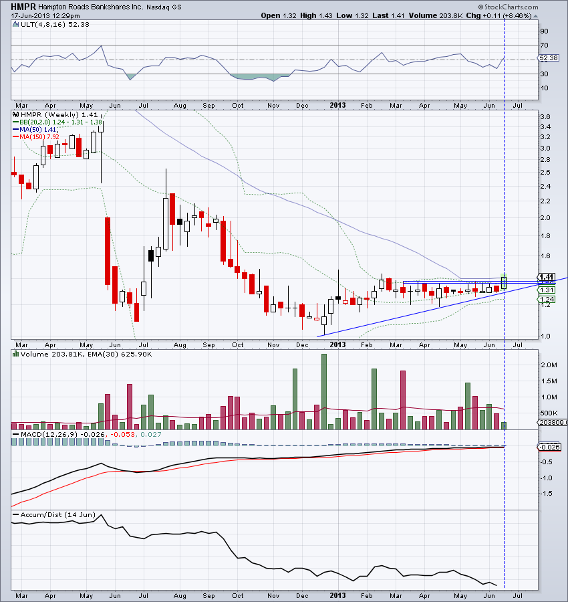Select the blue MA(50) legend line marker
568x602 pixels.
tap(16, 130)
